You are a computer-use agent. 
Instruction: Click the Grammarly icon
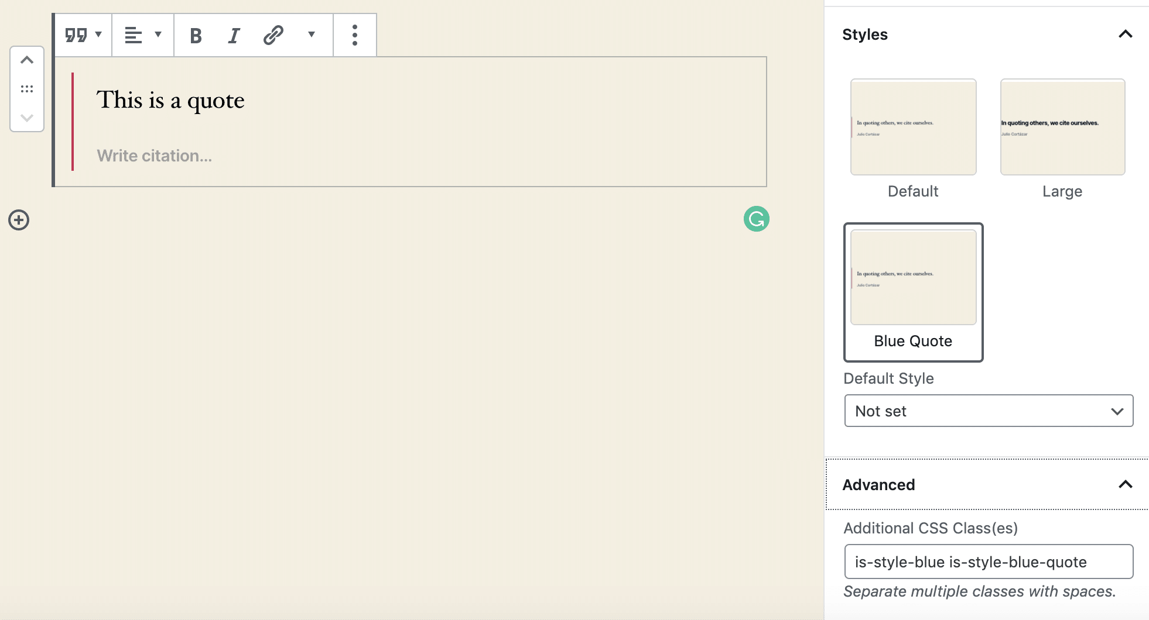[x=756, y=219]
